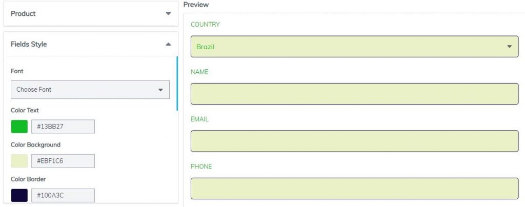525x207 pixels.
Task: Open the Country dropdown showing Brazil
Action: click(355, 47)
